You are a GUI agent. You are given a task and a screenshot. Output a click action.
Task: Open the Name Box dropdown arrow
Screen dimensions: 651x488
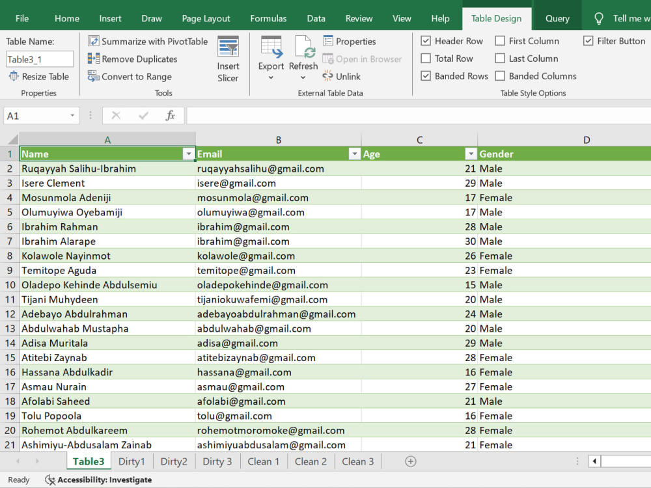72,115
